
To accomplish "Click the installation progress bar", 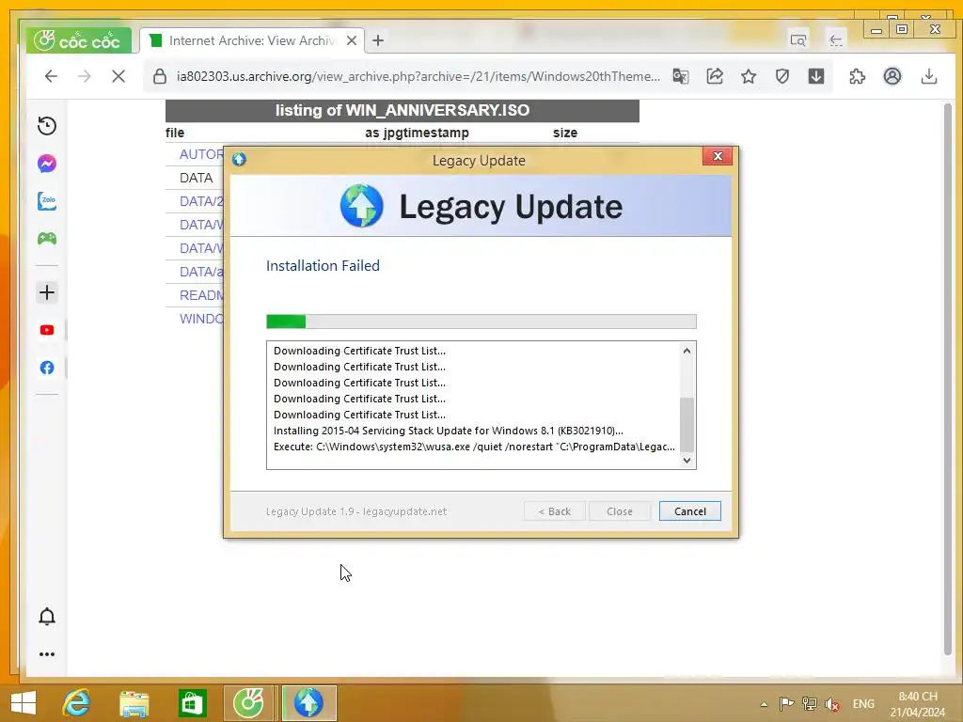I will point(481,322).
